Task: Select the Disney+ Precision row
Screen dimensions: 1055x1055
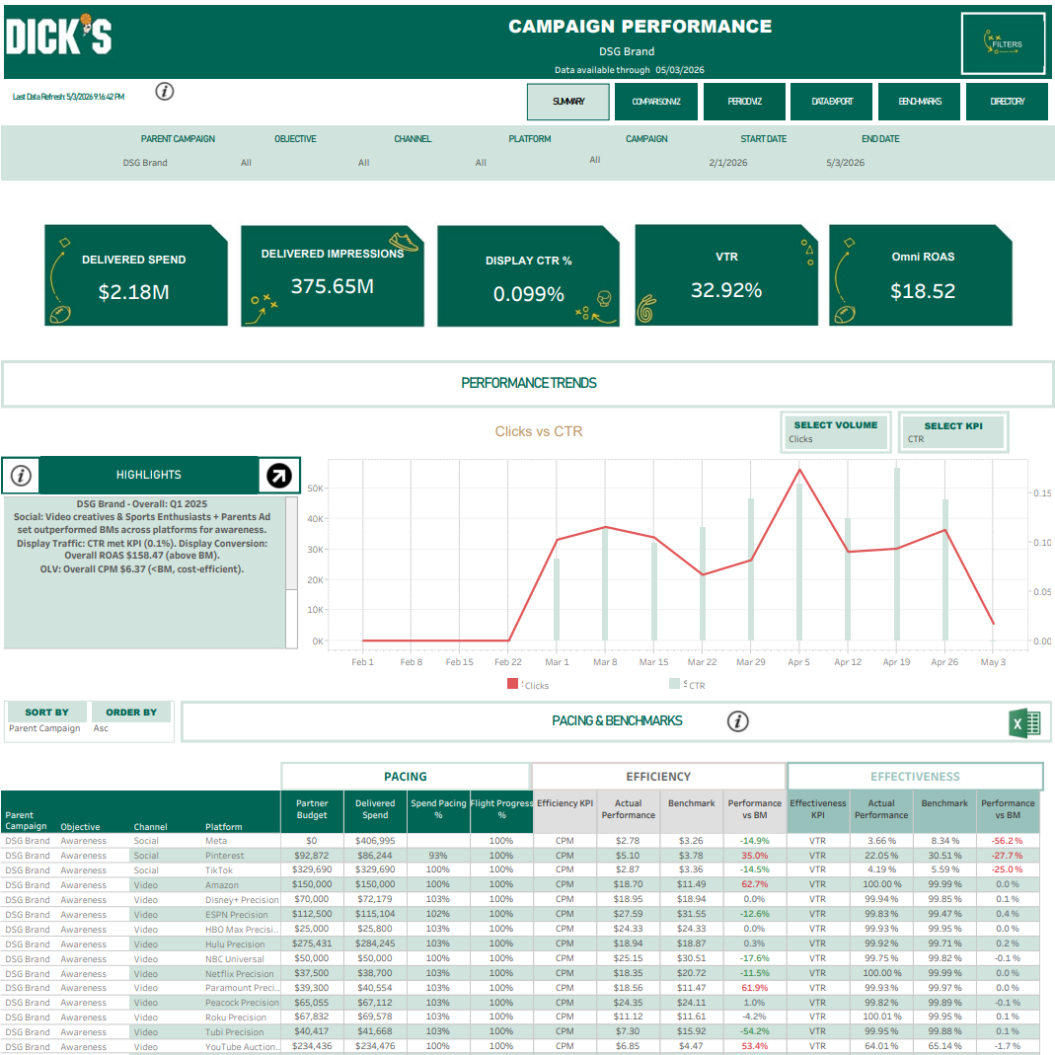Action: [520, 900]
